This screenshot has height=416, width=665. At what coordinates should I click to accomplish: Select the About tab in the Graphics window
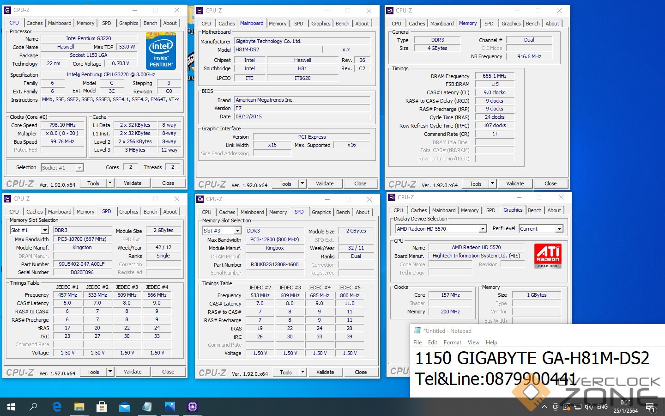point(554,210)
